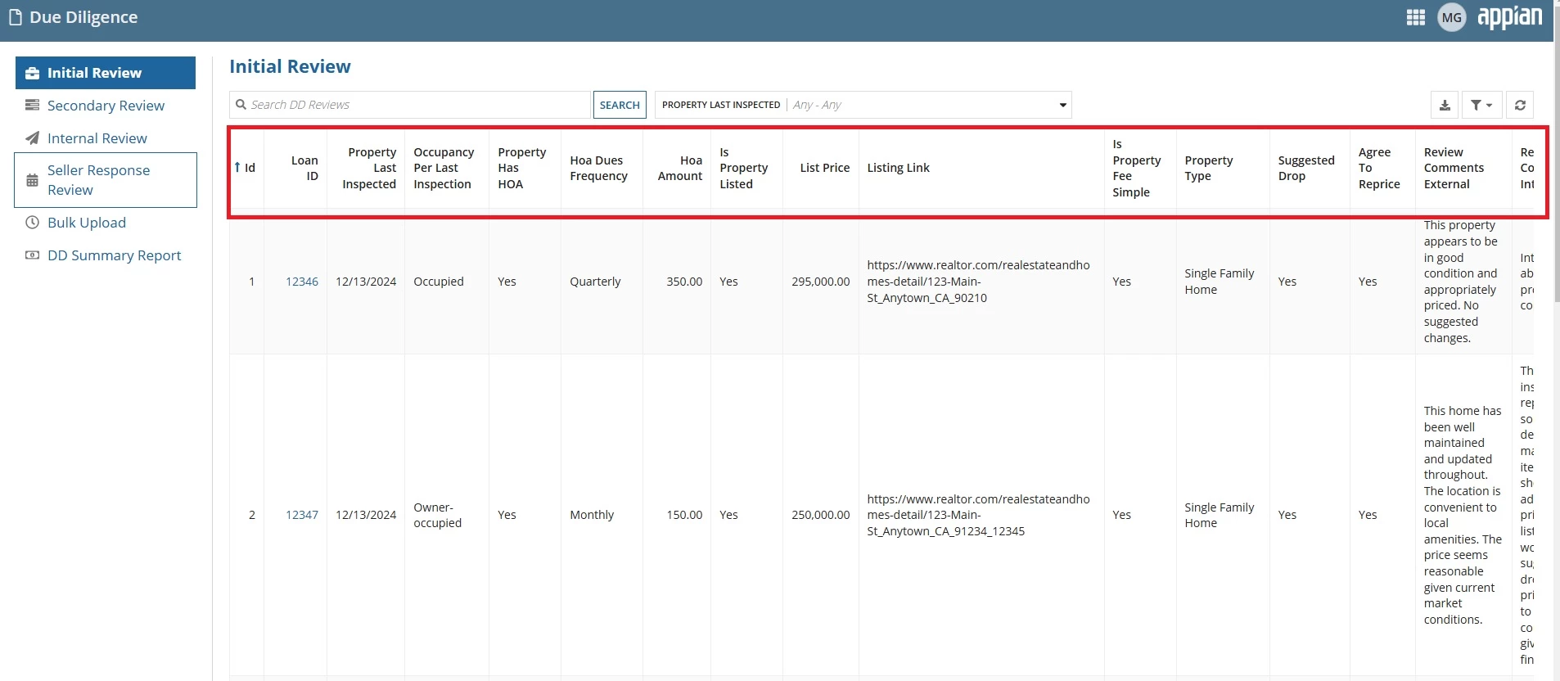Open Property Last Inspected date filter dropdown

click(863, 105)
